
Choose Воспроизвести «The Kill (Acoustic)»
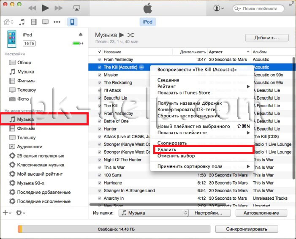tap(202, 70)
